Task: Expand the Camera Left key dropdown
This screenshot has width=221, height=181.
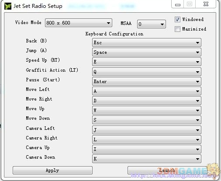Action: coord(147,130)
